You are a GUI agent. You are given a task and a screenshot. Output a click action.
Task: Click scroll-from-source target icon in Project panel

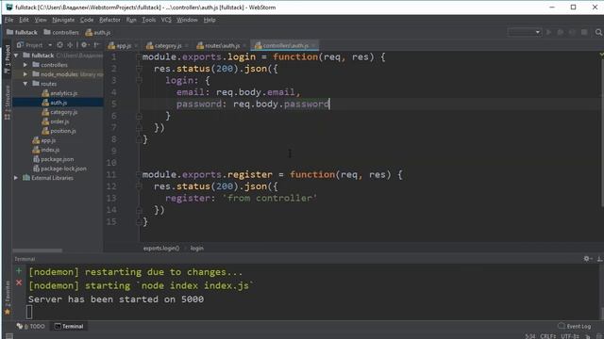tap(59, 45)
